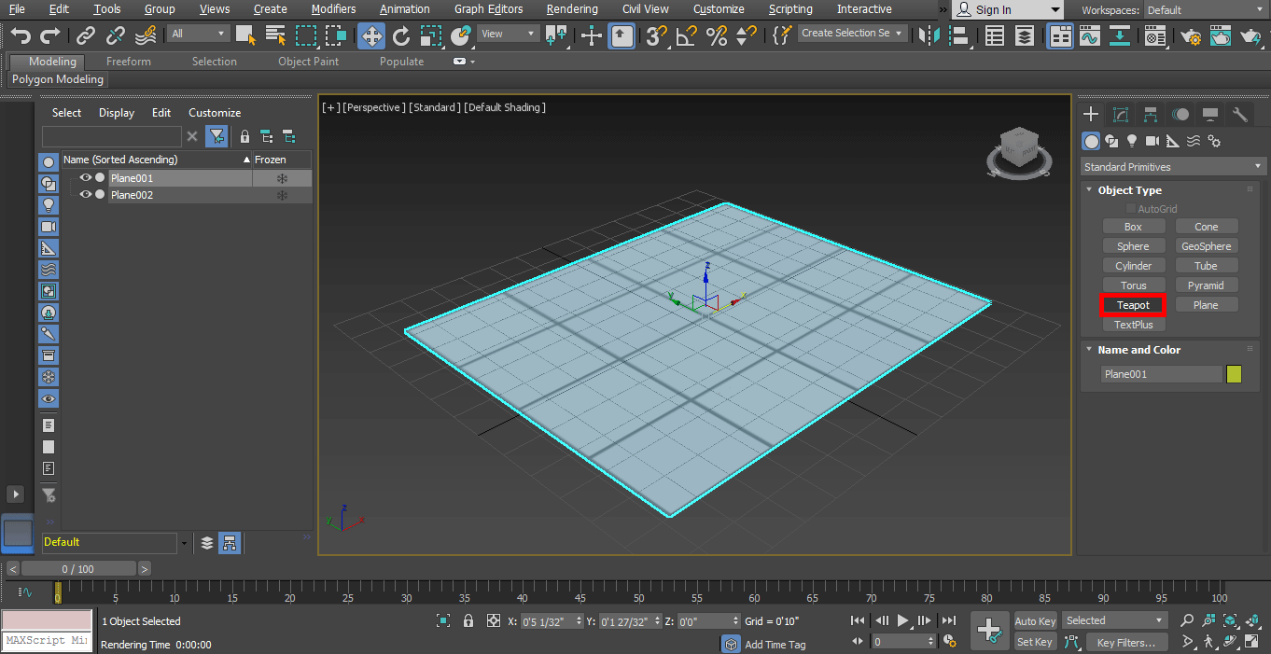Click the Teapot primitive button
1271x654 pixels.
(1133, 305)
